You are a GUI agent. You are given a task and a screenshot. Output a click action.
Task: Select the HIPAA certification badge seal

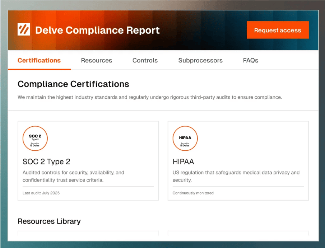185,138
